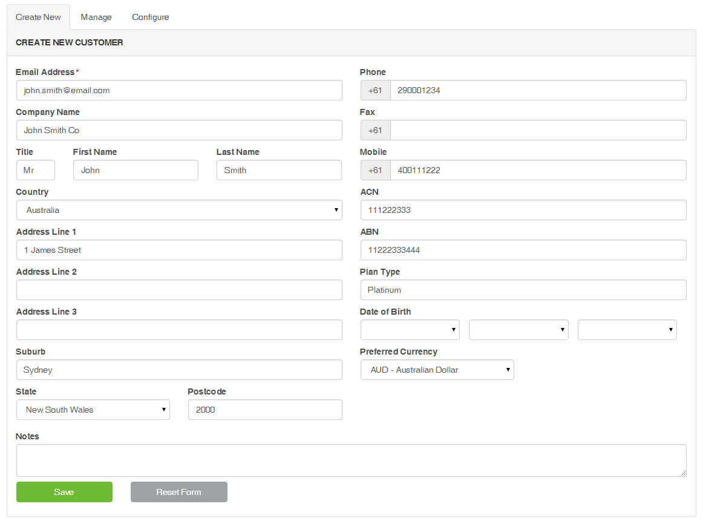Open the first Date of Birth dropdown
The width and height of the screenshot is (703, 524).
coord(410,329)
